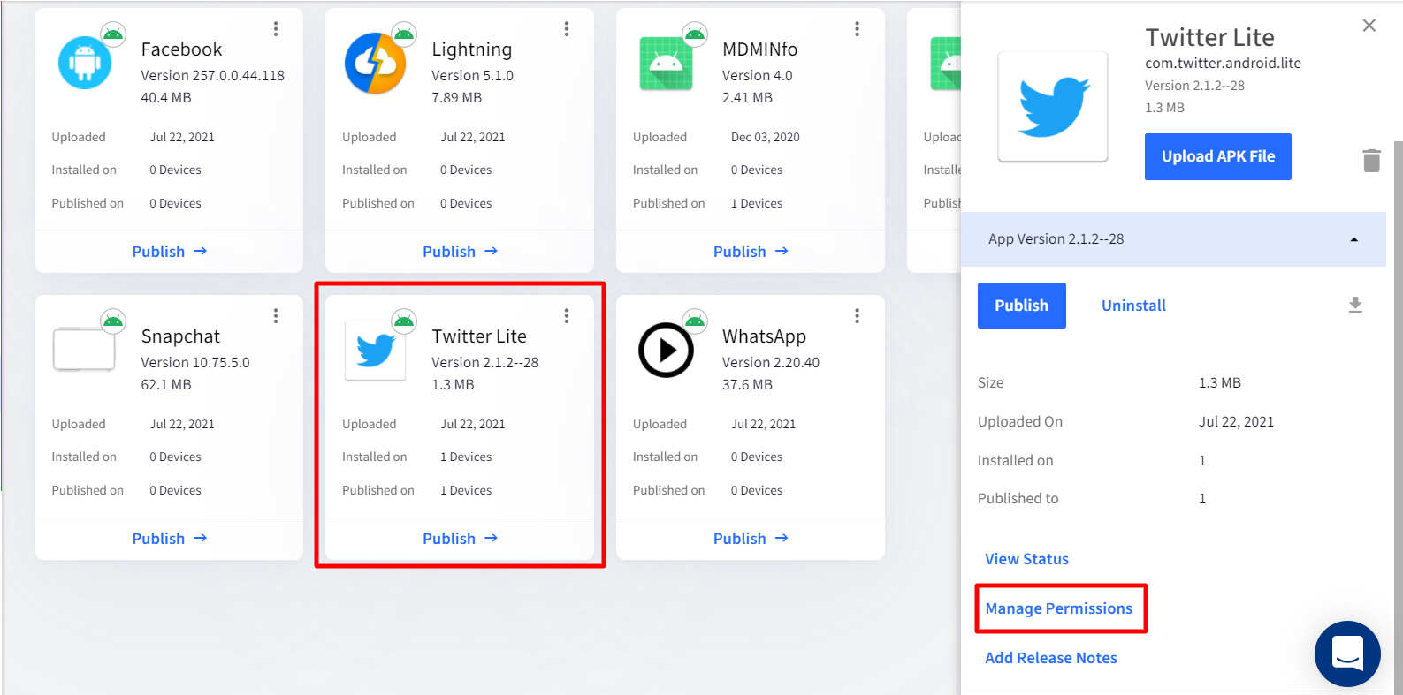Open Twitter Lite card three-dot menu
This screenshot has height=695, width=1403.
point(567,316)
